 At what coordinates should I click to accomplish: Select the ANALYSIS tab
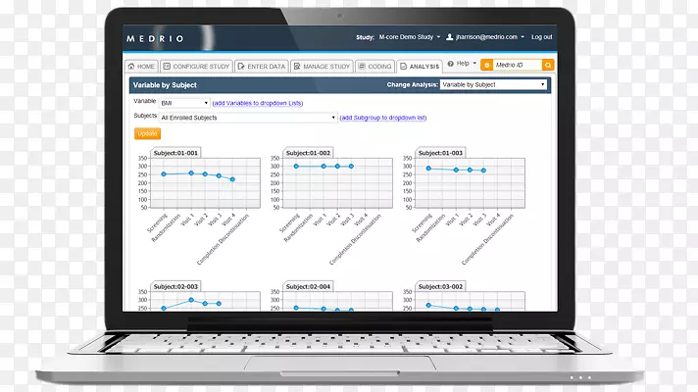tap(420, 67)
